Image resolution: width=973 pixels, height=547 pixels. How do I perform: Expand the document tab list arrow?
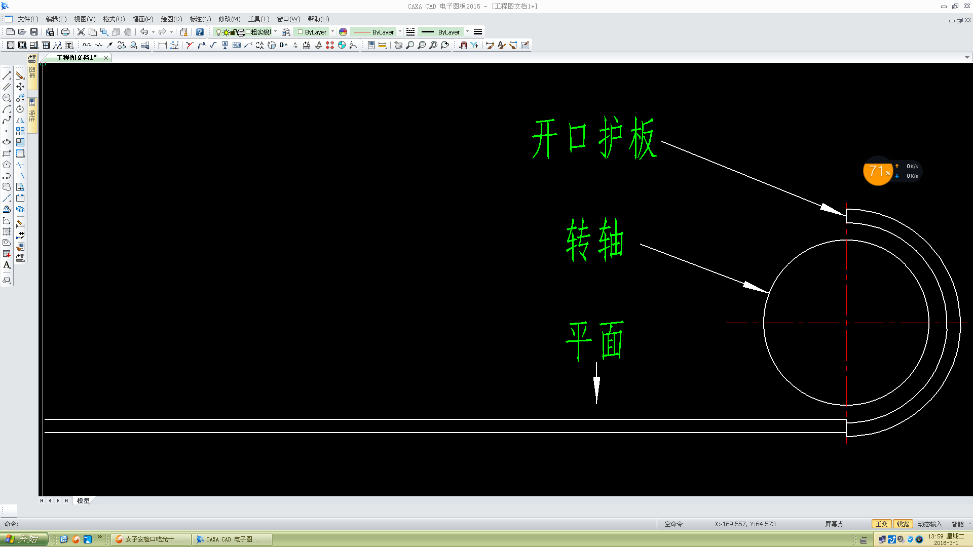pos(967,58)
